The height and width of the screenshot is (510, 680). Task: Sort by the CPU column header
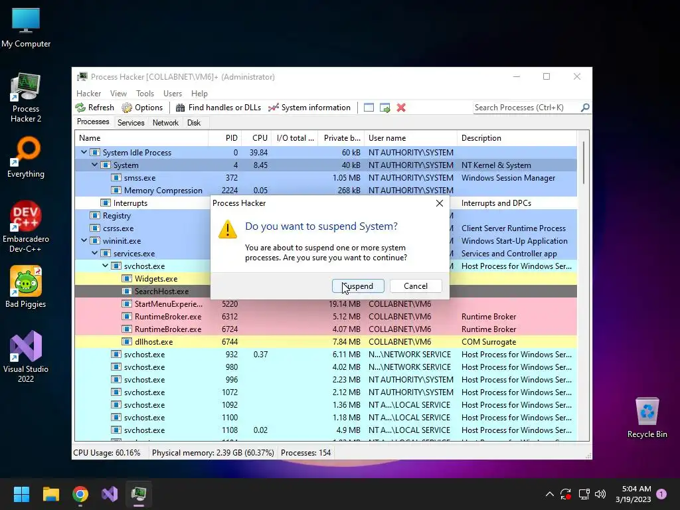[257, 138]
